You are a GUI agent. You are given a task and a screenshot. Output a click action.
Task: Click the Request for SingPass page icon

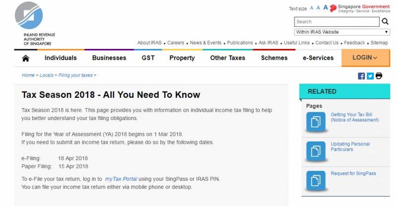click(x=315, y=179)
